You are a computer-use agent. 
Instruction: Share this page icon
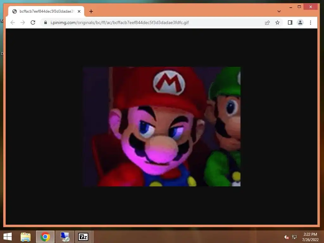[267, 22]
